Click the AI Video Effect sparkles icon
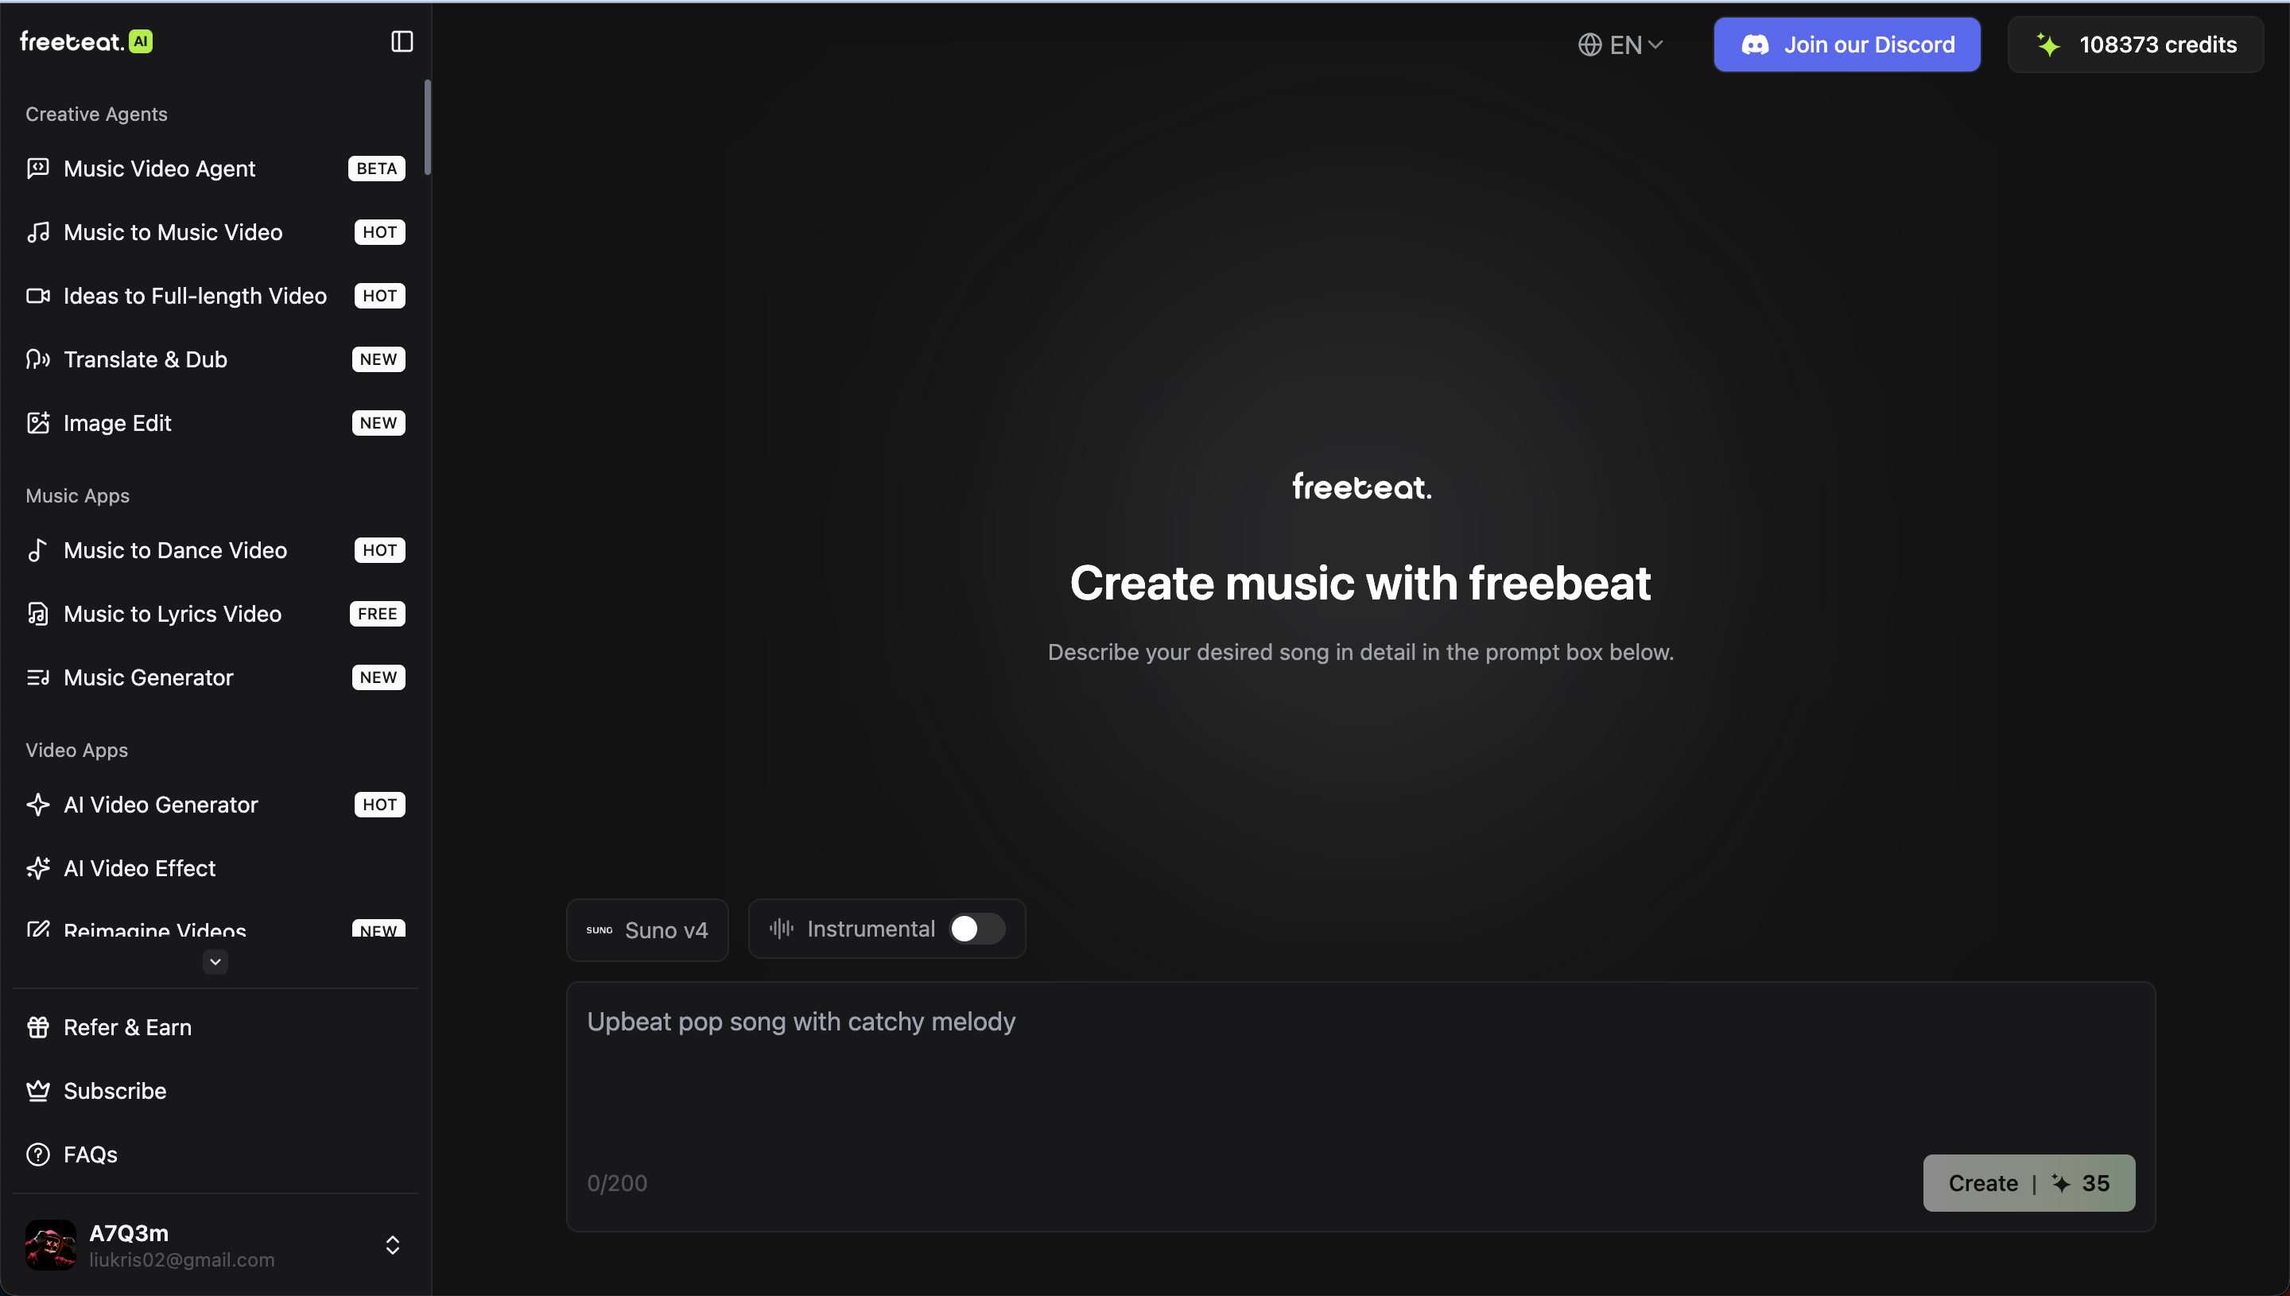The width and height of the screenshot is (2290, 1296). [37, 868]
